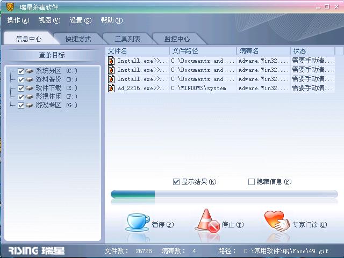Click the virus count value 4 in the status bar
This screenshot has height=258, width=344.
point(194,251)
